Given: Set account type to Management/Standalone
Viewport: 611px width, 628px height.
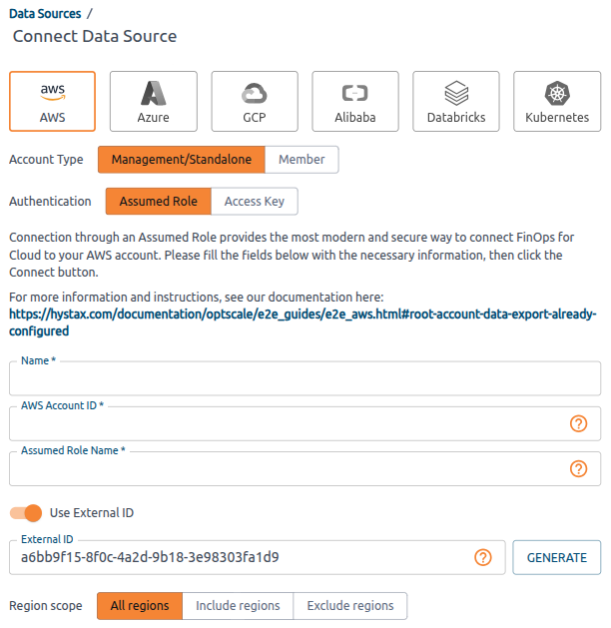Looking at the screenshot, I should coord(182,160).
